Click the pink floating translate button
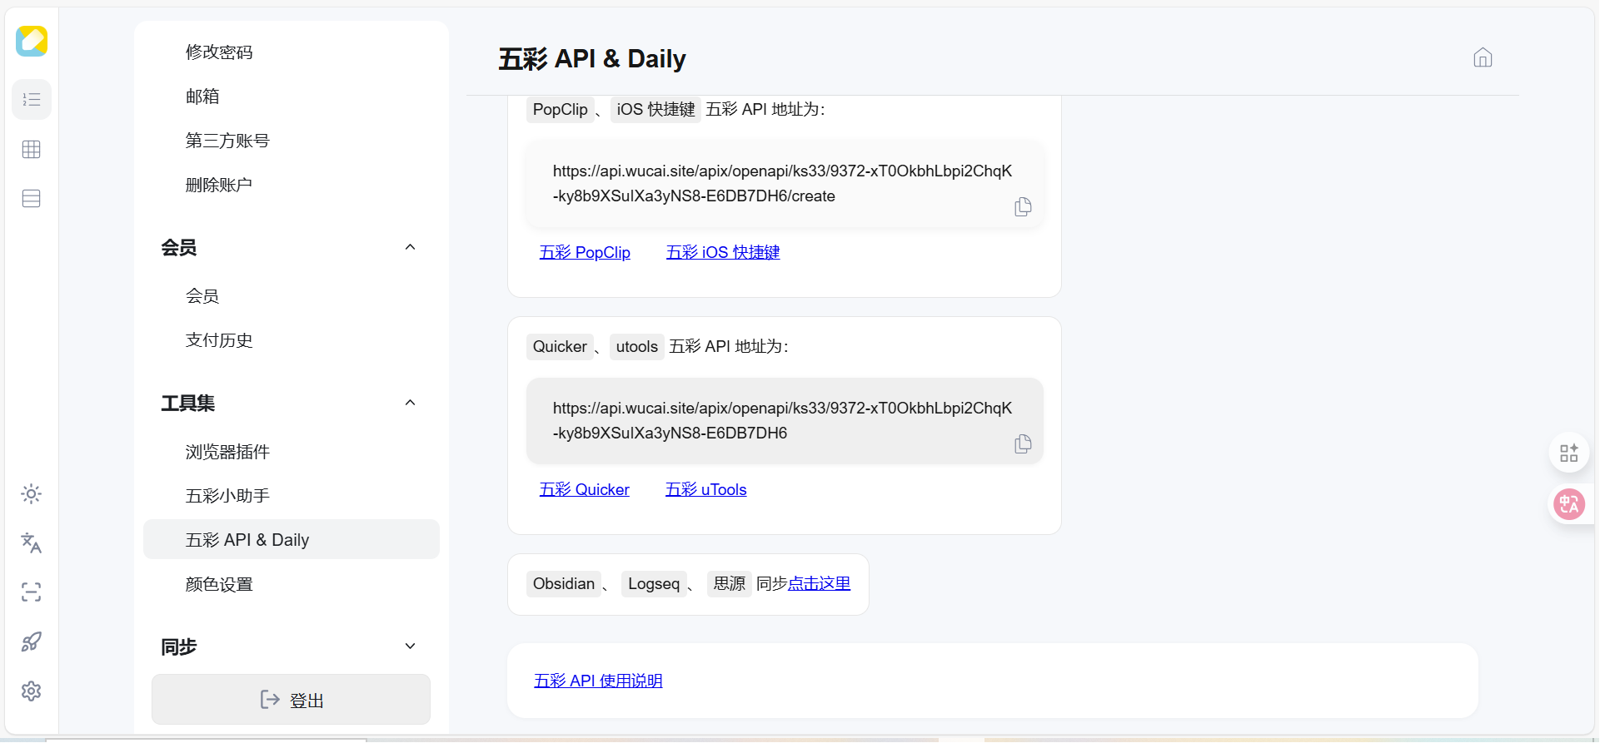 pos(1569,504)
